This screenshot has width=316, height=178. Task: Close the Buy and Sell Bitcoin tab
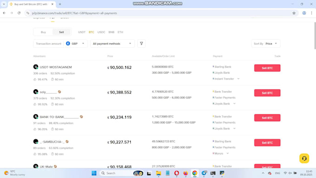coord(53,4)
